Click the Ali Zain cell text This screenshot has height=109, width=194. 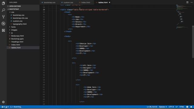pos(87,65)
